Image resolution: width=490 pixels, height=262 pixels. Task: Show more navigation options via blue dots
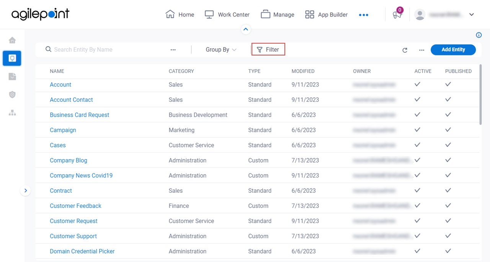tap(364, 15)
